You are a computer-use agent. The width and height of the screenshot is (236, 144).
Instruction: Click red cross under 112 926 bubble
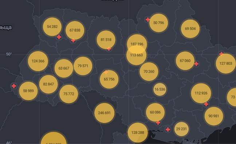(x=206, y=104)
